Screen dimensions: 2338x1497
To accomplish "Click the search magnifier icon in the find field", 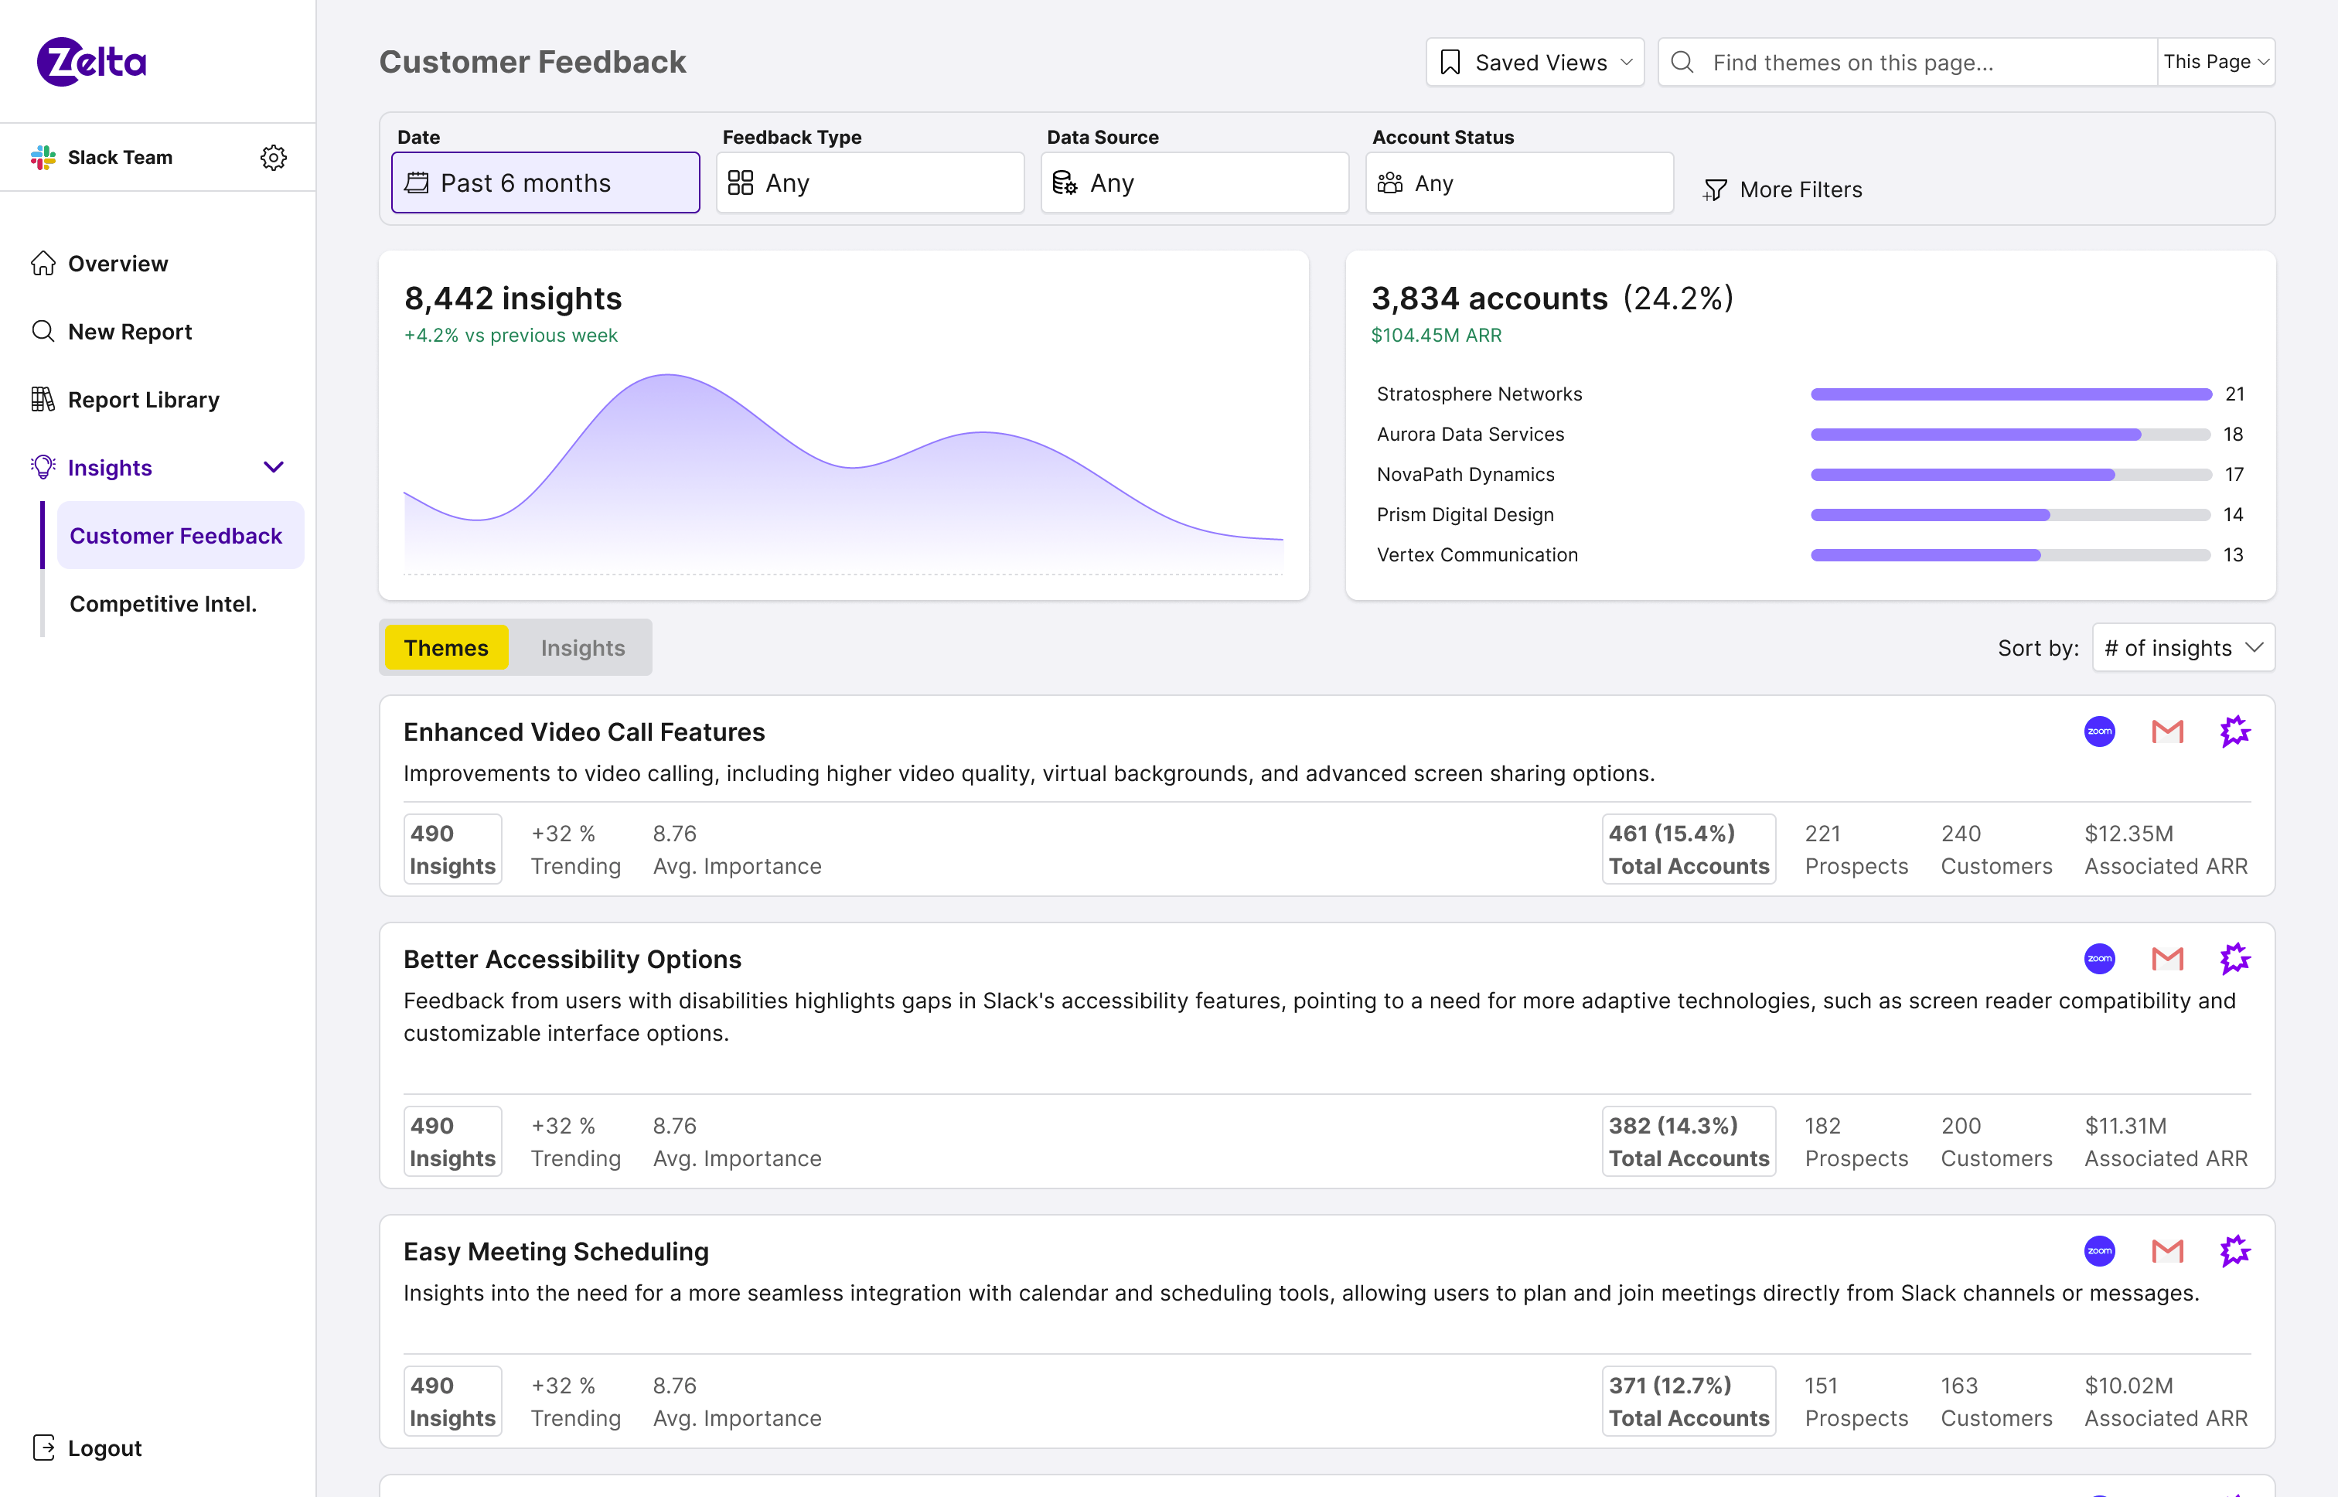I will point(1682,62).
